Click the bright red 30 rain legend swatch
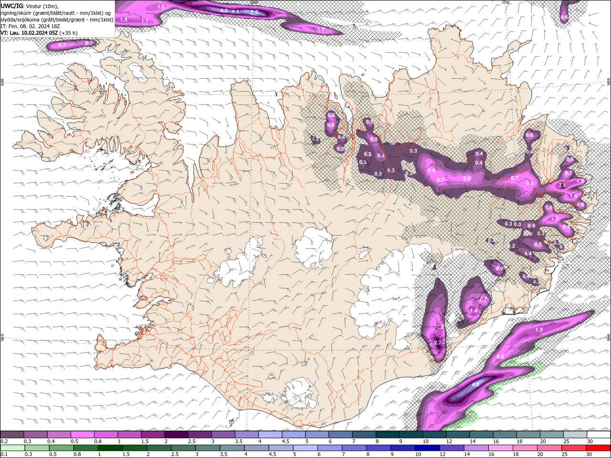This screenshot has width=611, height=458. click(598, 448)
